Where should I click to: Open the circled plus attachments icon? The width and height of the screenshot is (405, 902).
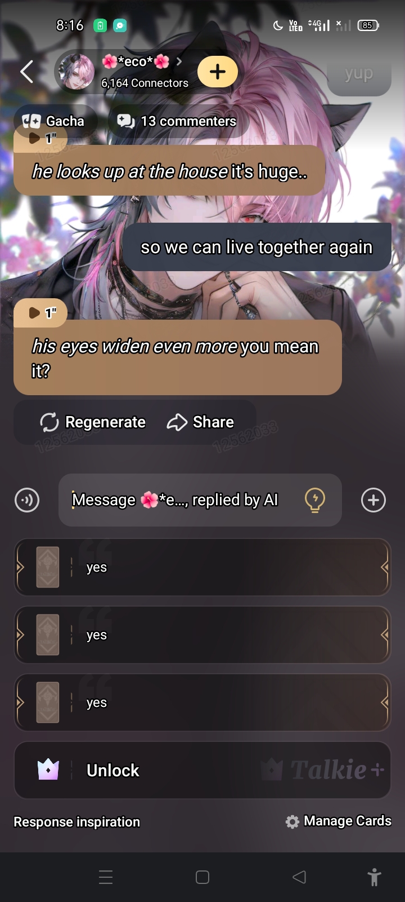tap(373, 500)
